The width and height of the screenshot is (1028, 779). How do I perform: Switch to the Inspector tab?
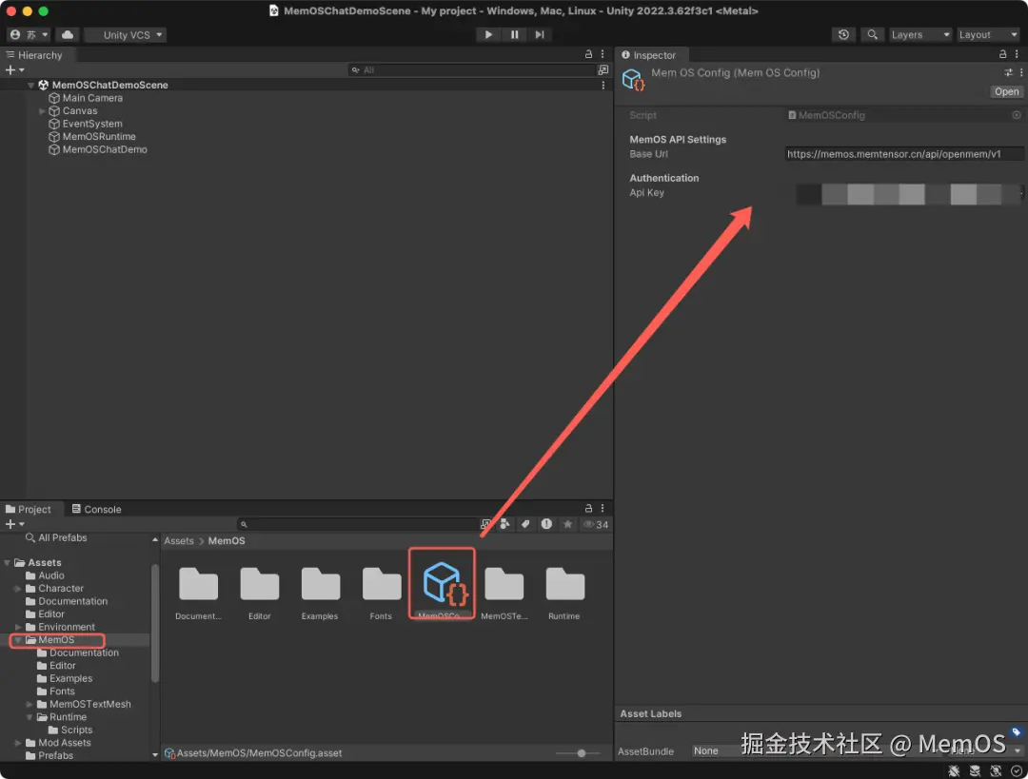pyautogui.click(x=649, y=55)
